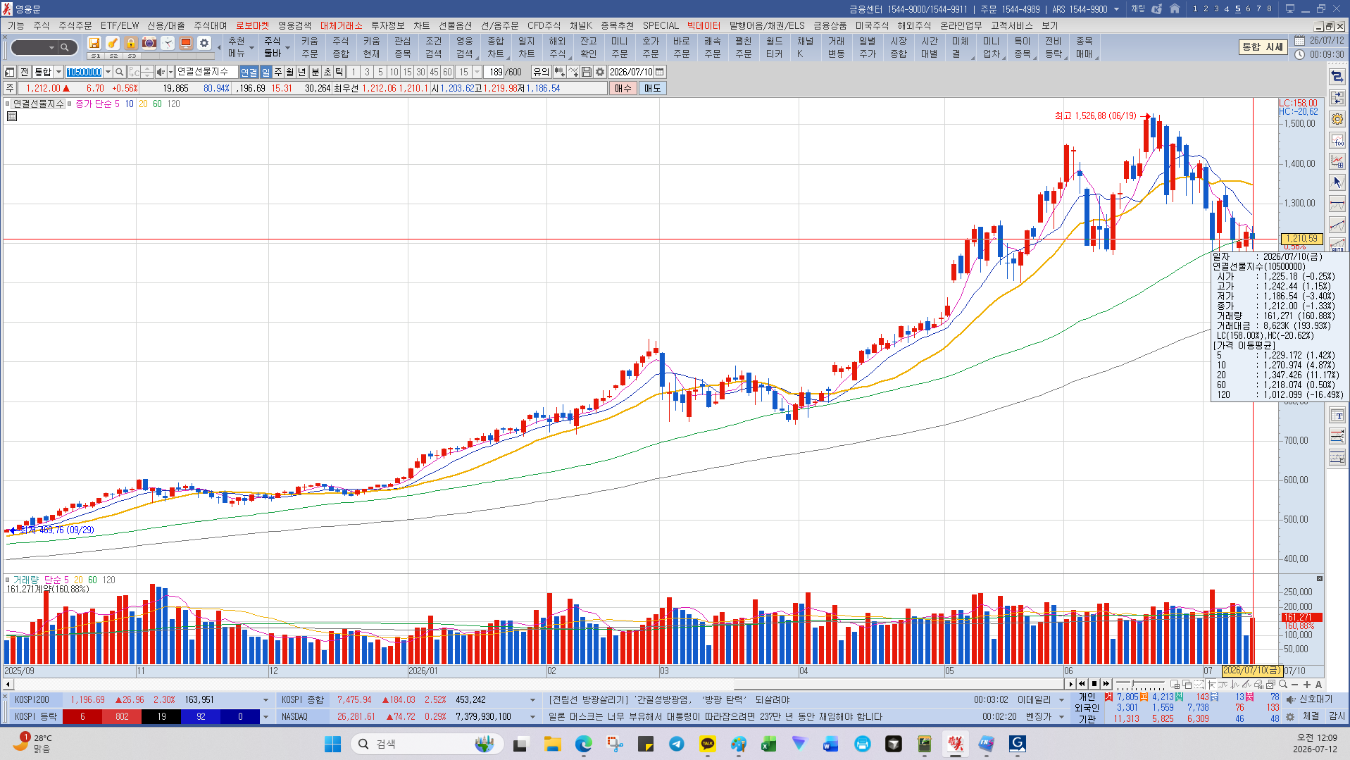Open the dropdown arrow next to code 10500000
Screen dimensions: 1350x760
[x=108, y=72]
